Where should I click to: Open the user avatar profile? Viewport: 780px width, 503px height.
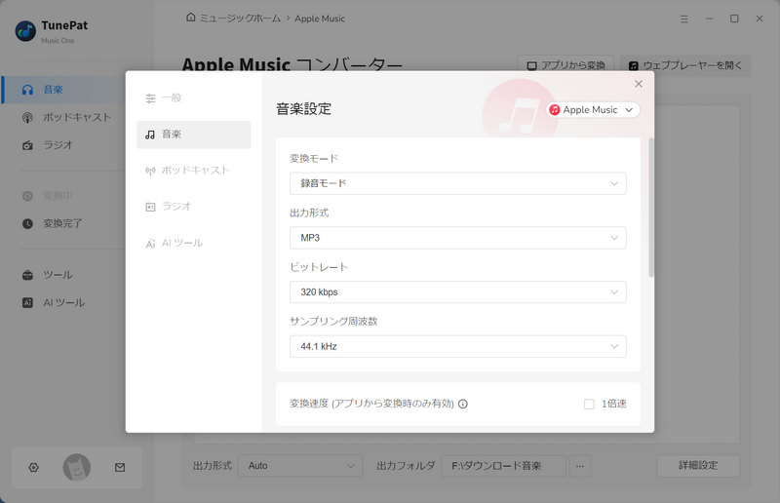(x=77, y=467)
